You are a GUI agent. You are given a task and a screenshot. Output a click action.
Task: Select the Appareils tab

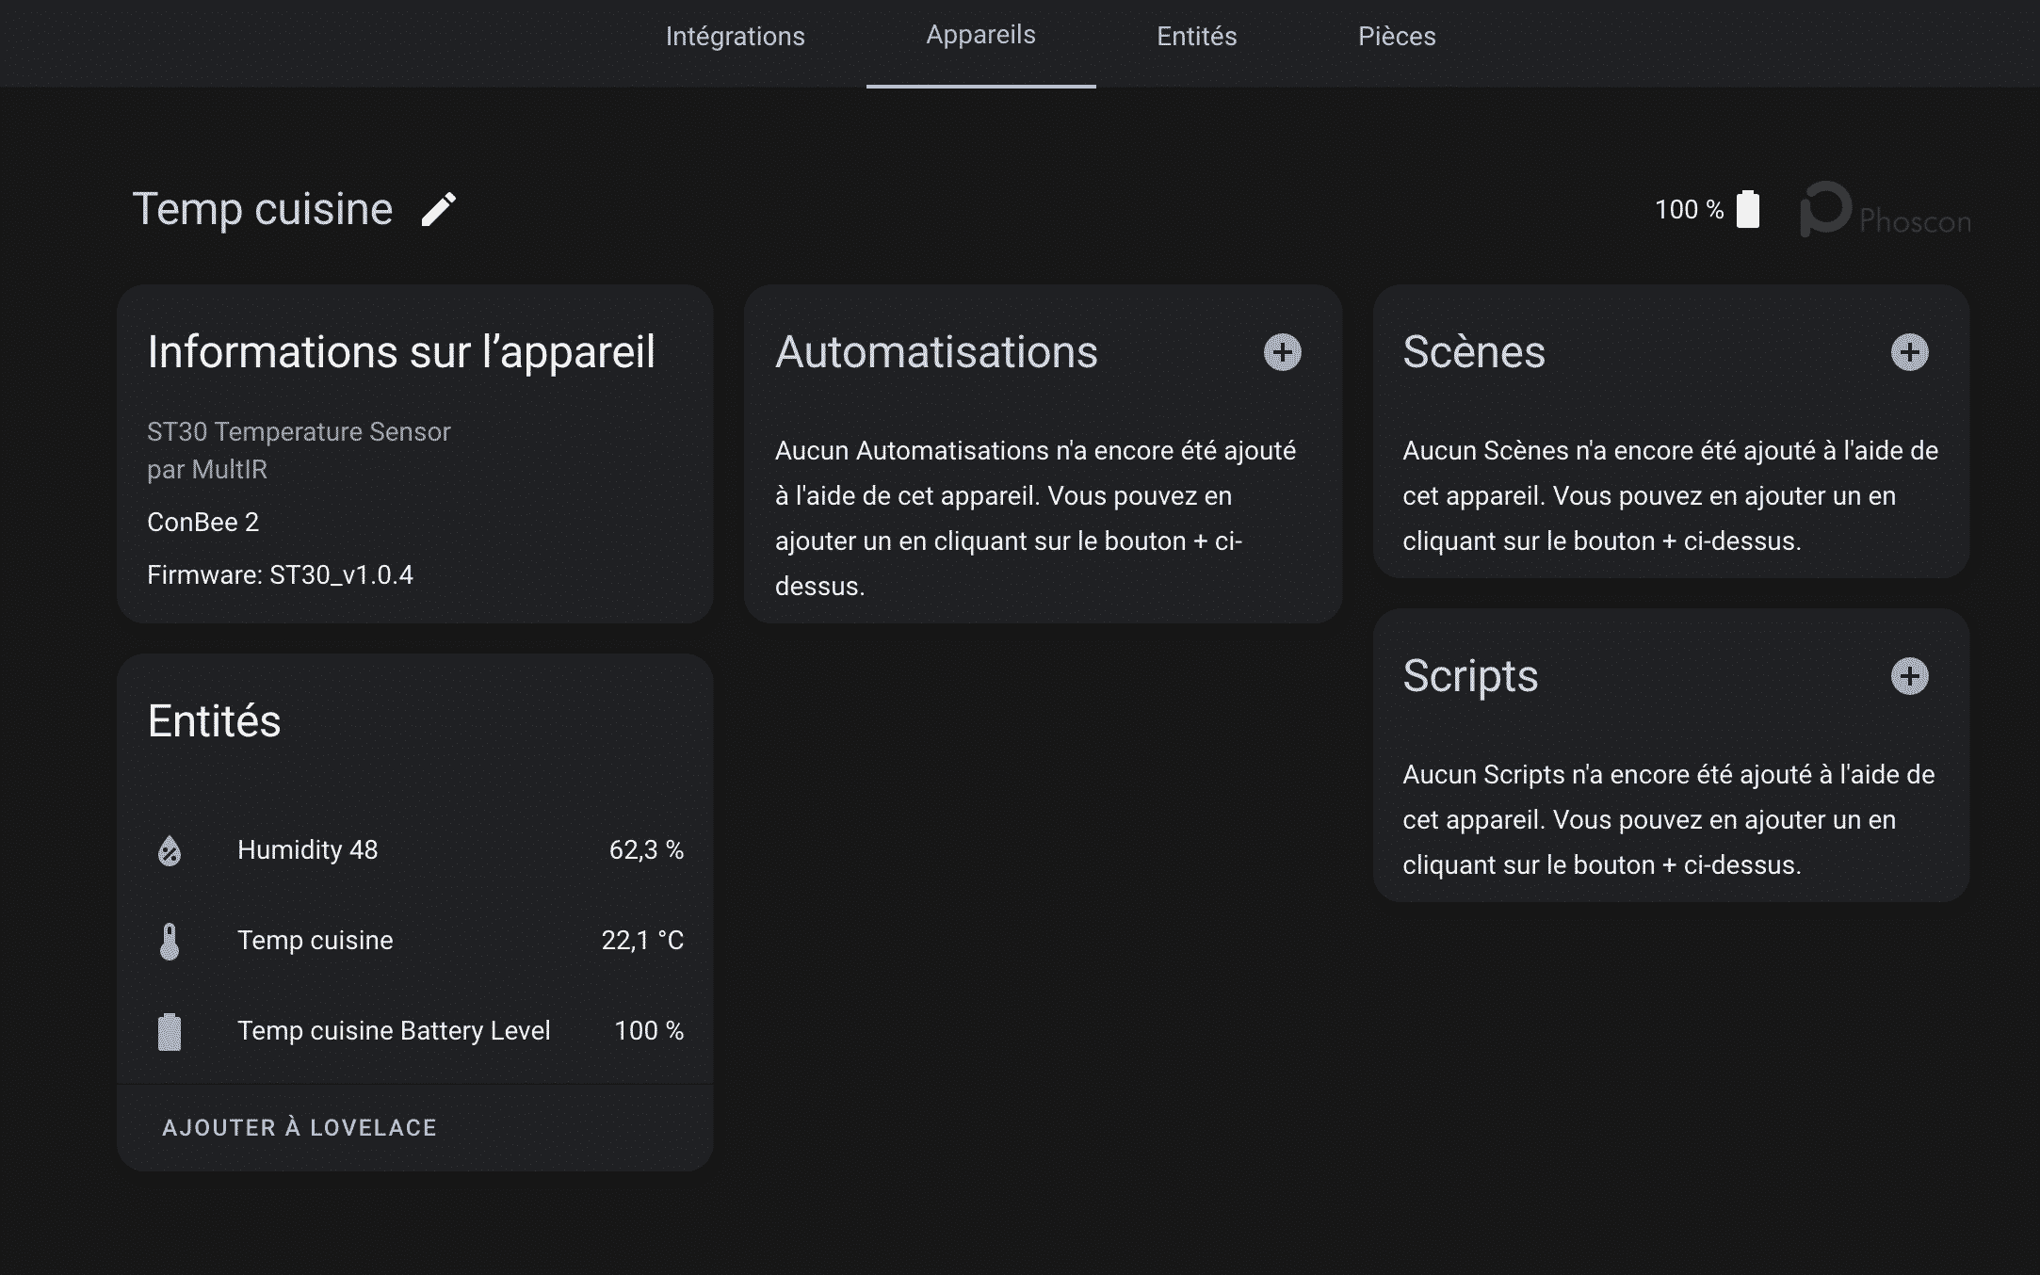tap(980, 36)
